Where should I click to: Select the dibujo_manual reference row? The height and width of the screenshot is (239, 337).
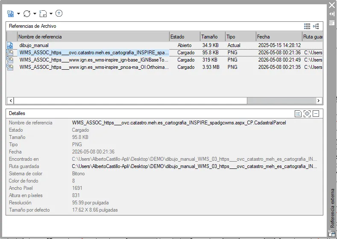164,45
